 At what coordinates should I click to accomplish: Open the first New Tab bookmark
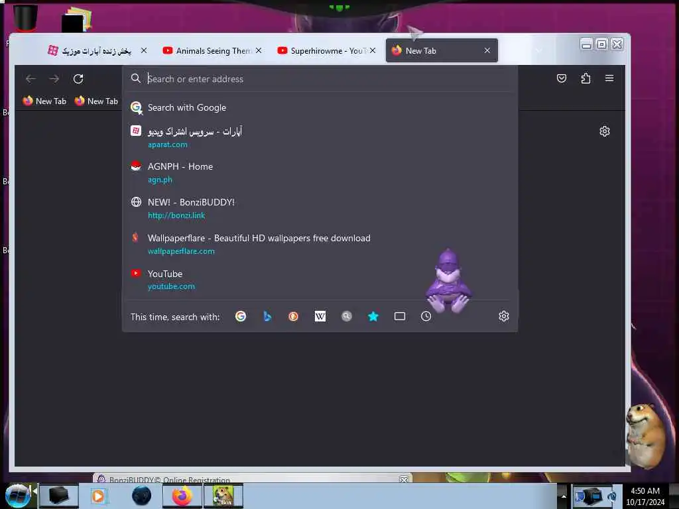point(44,101)
